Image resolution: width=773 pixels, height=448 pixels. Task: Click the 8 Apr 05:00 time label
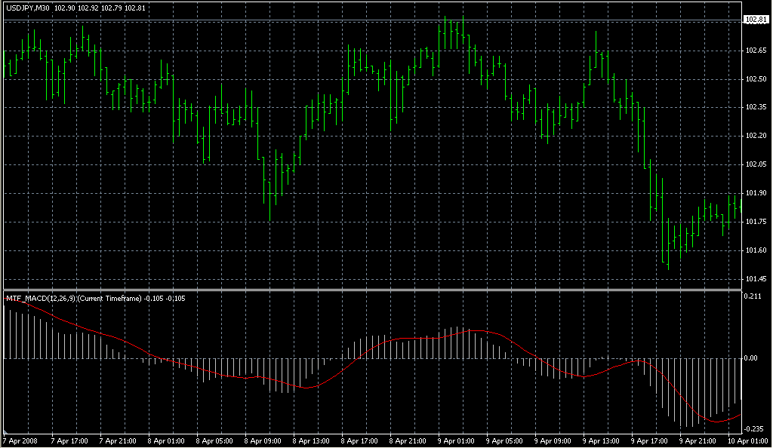point(215,440)
